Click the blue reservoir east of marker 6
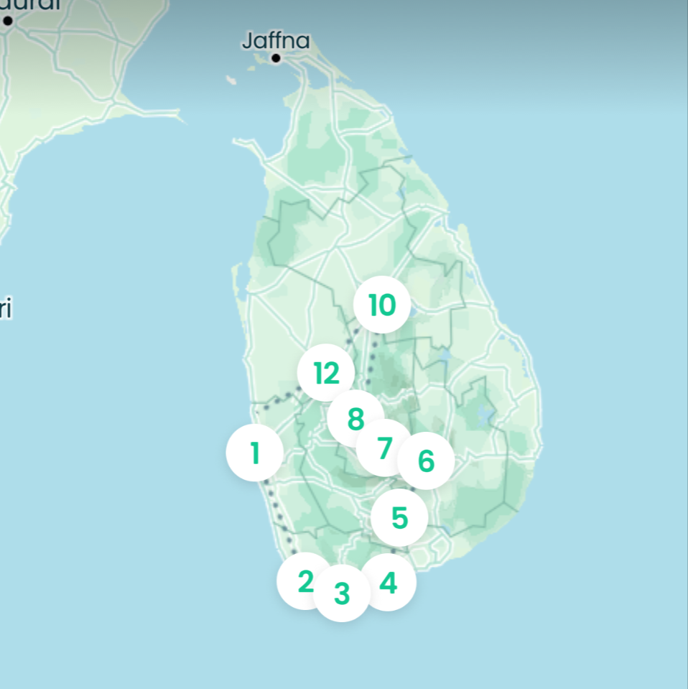 487,415
